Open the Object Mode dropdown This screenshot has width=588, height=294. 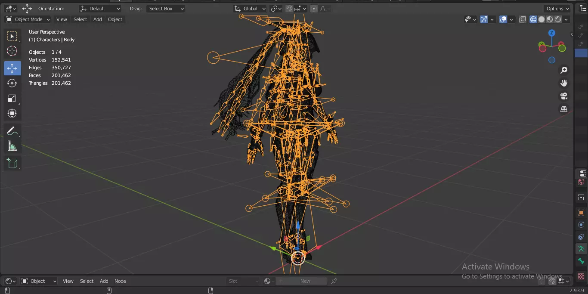(x=28, y=19)
